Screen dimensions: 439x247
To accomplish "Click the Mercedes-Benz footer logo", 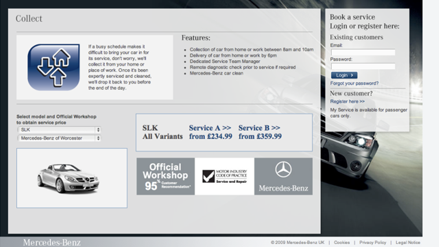I will coord(52,242).
